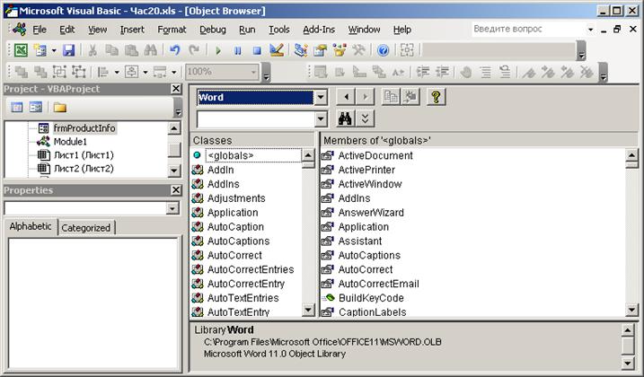Pause execution with the Break icon
The image size is (644, 377).
[x=237, y=50]
